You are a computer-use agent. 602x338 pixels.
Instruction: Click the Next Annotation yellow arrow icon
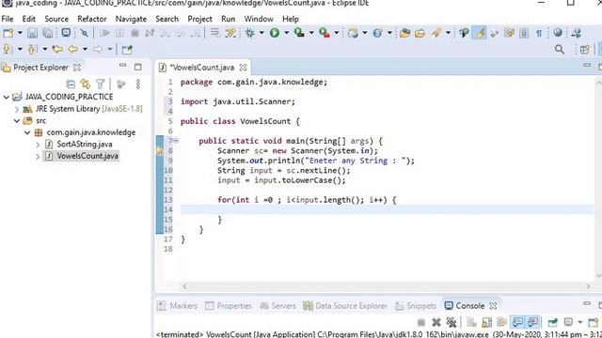click(7, 49)
